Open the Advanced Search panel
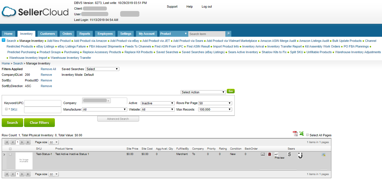Screen dimensions: 382x179 point(118,119)
